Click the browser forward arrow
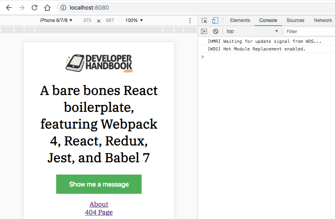Viewport: 335px width, 219px height. point(22,8)
